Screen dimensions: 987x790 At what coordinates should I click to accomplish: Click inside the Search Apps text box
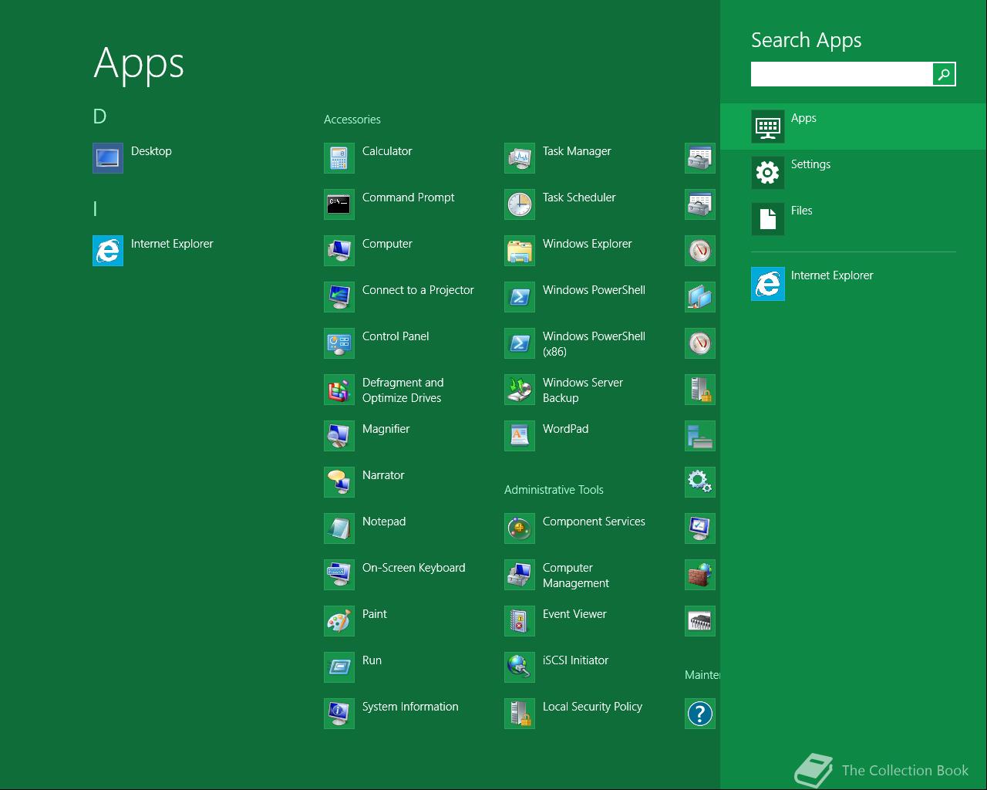[841, 74]
